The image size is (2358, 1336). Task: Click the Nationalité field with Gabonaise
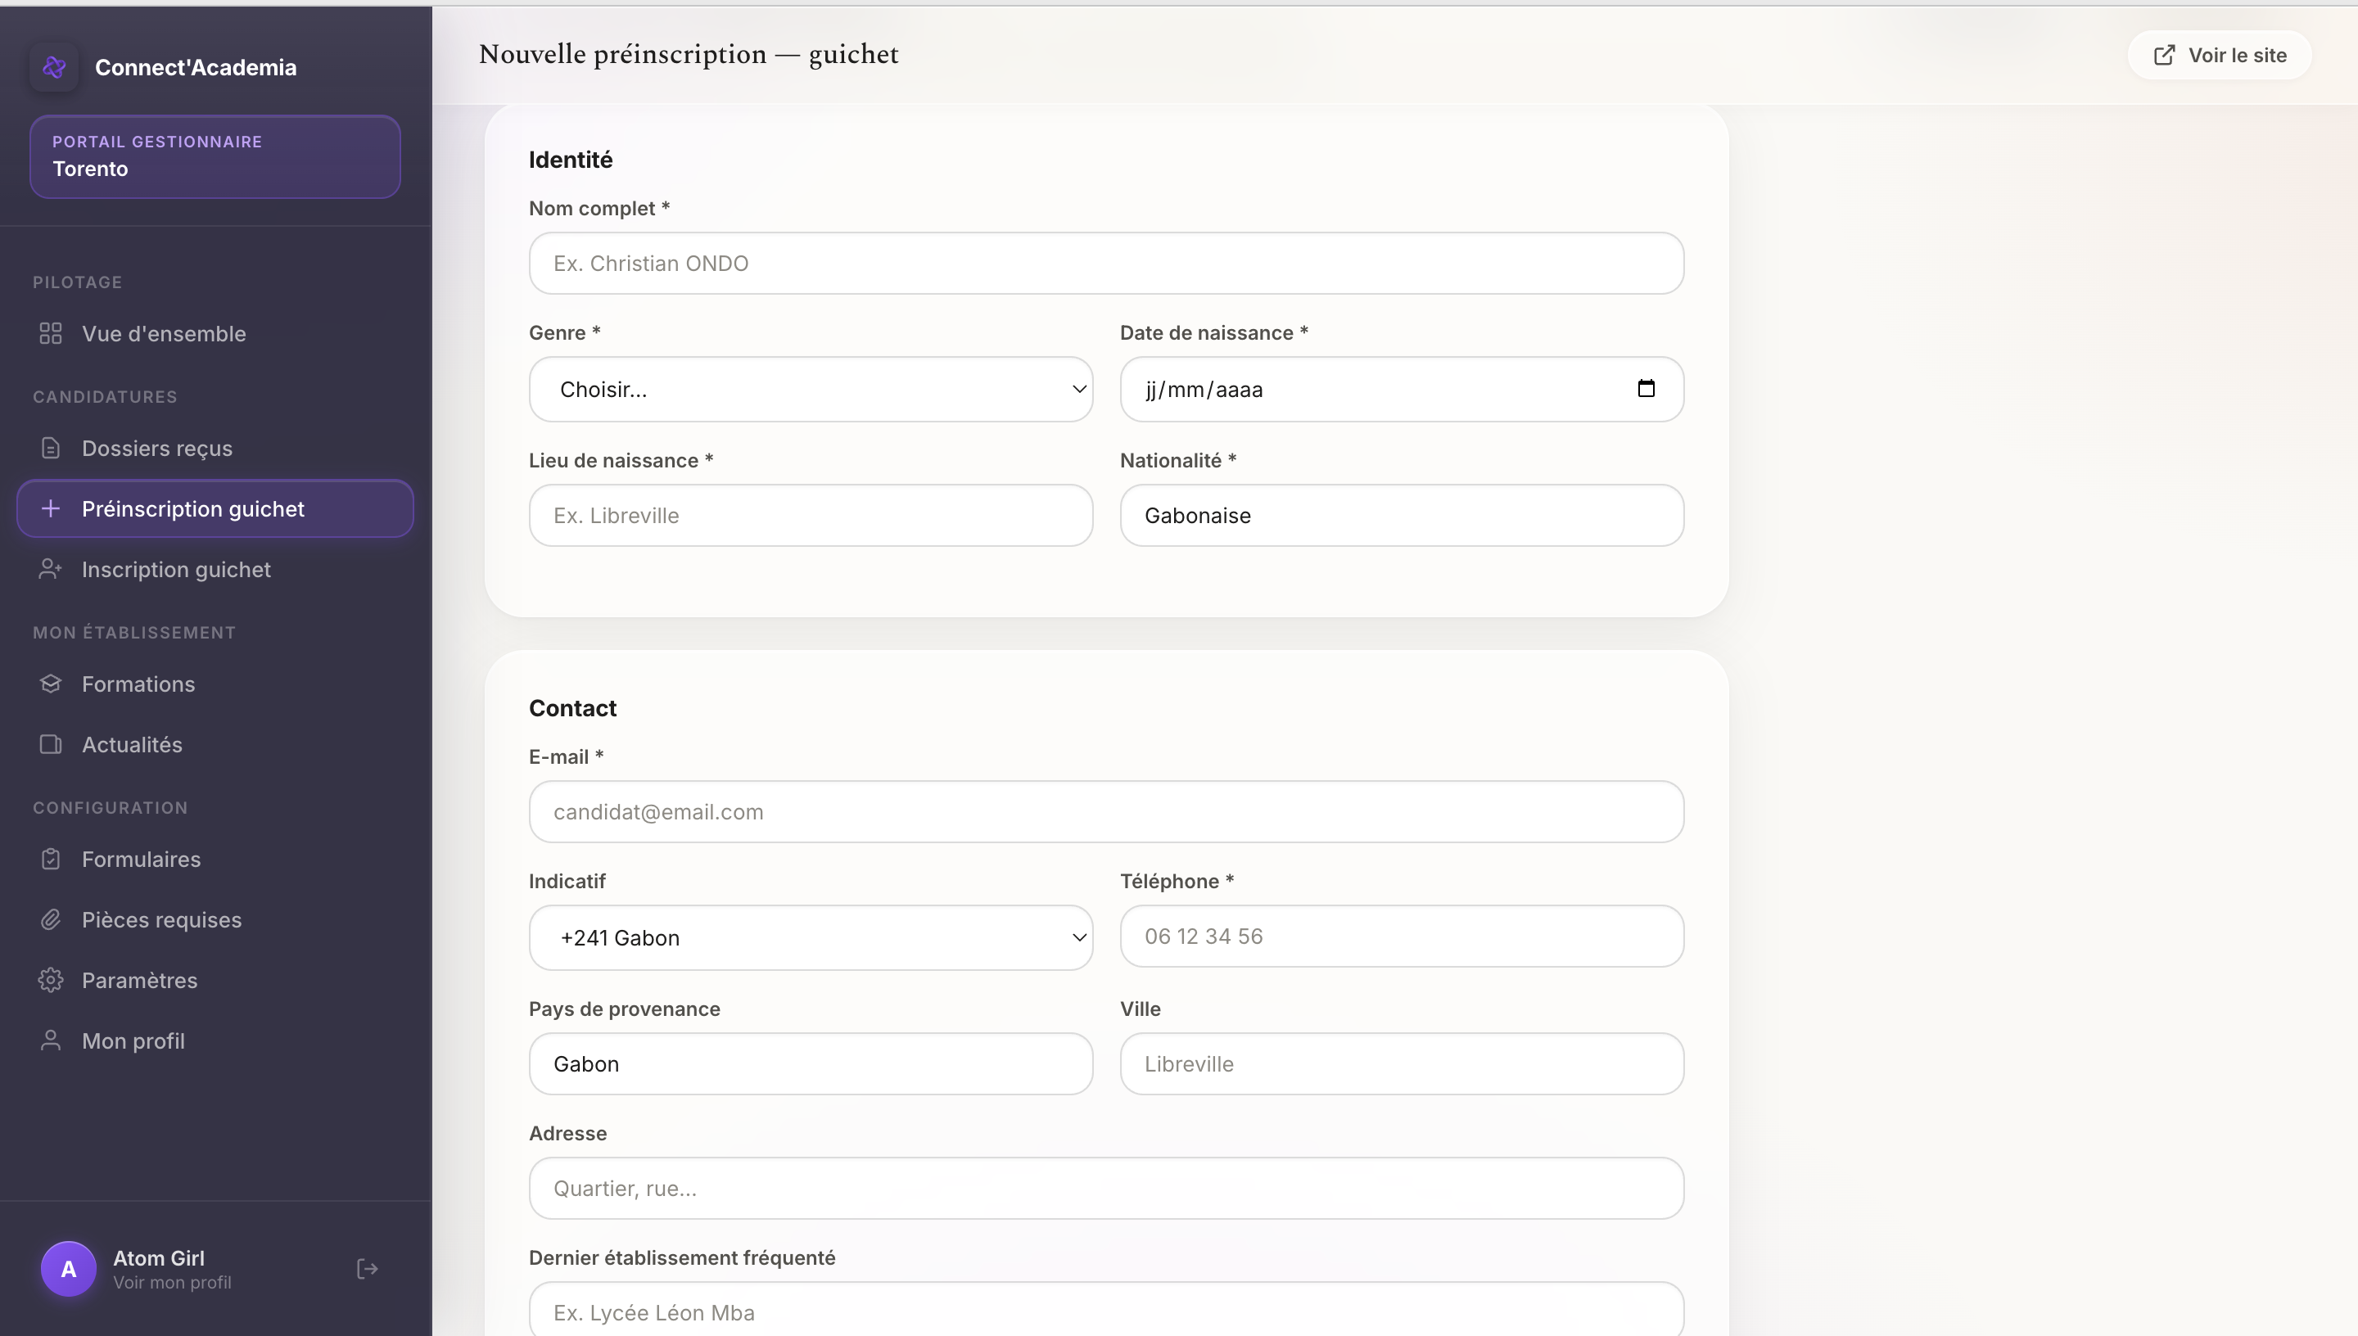coord(1401,516)
